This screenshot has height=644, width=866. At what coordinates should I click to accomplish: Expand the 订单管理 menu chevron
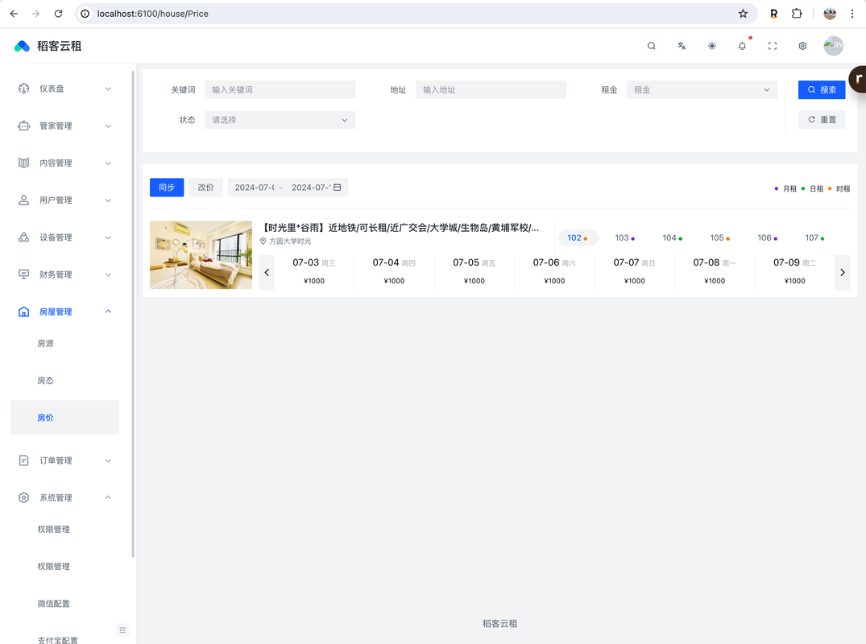[108, 460]
